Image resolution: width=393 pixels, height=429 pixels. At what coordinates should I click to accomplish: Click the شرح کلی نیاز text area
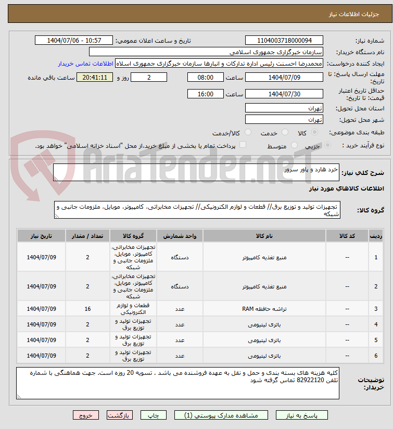pos(196,172)
